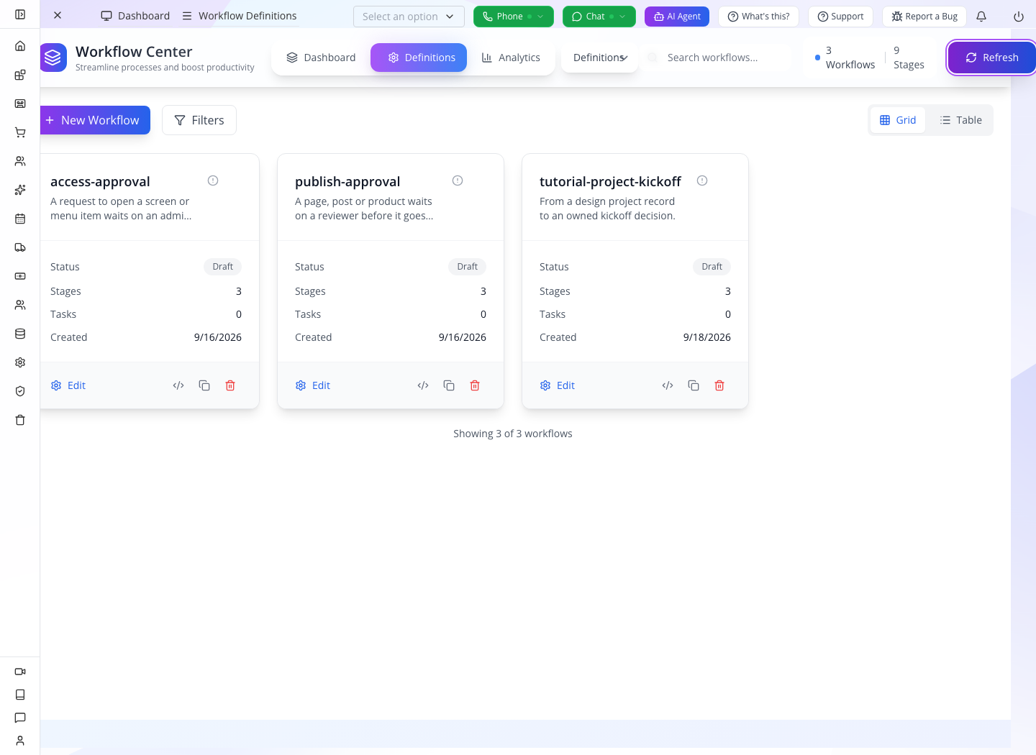
Task: Open the Analytics tab
Action: 511,58
